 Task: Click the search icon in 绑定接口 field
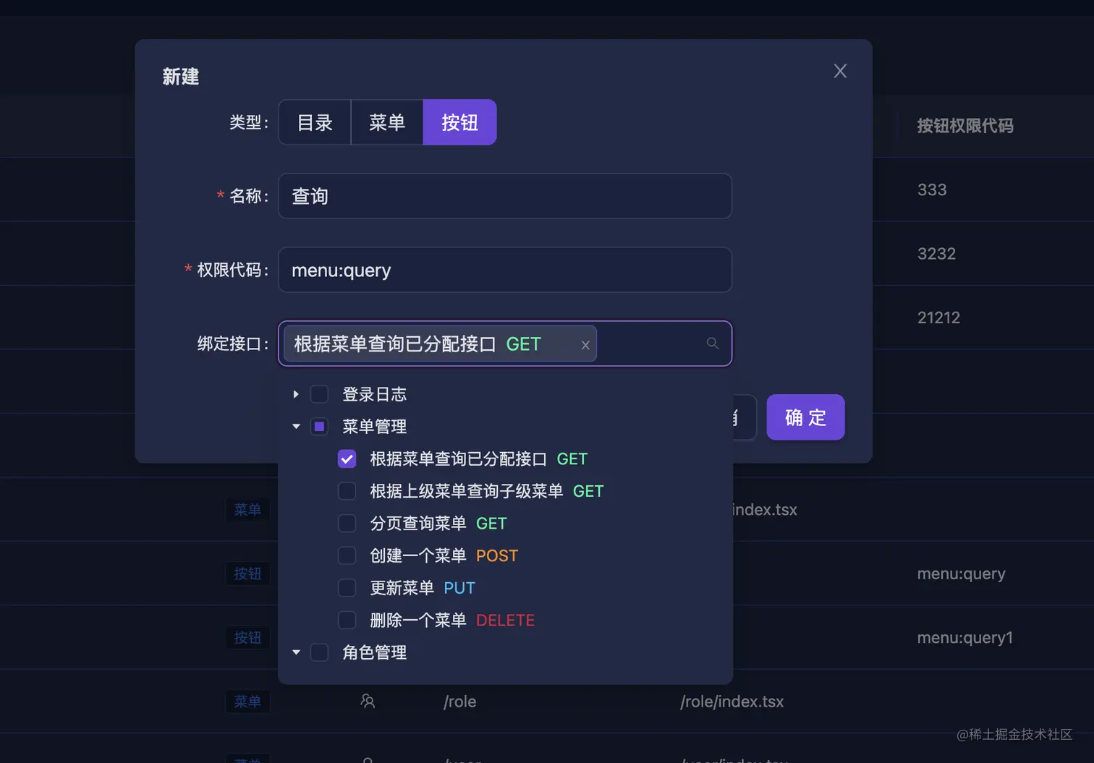(713, 344)
